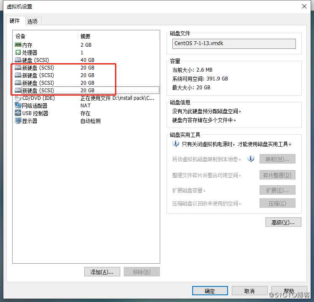
Task: Click the 自动检测 summary value
Action: 90,121
